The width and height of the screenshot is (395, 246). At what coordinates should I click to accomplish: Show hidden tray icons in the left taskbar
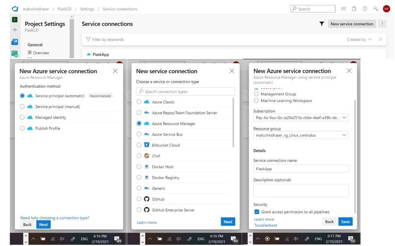33,239
